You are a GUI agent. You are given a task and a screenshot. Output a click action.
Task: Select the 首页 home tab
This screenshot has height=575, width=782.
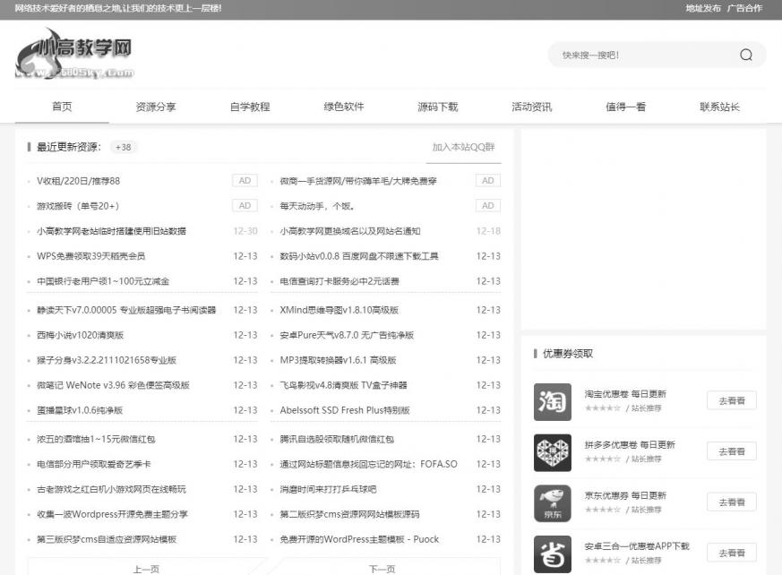(61, 105)
